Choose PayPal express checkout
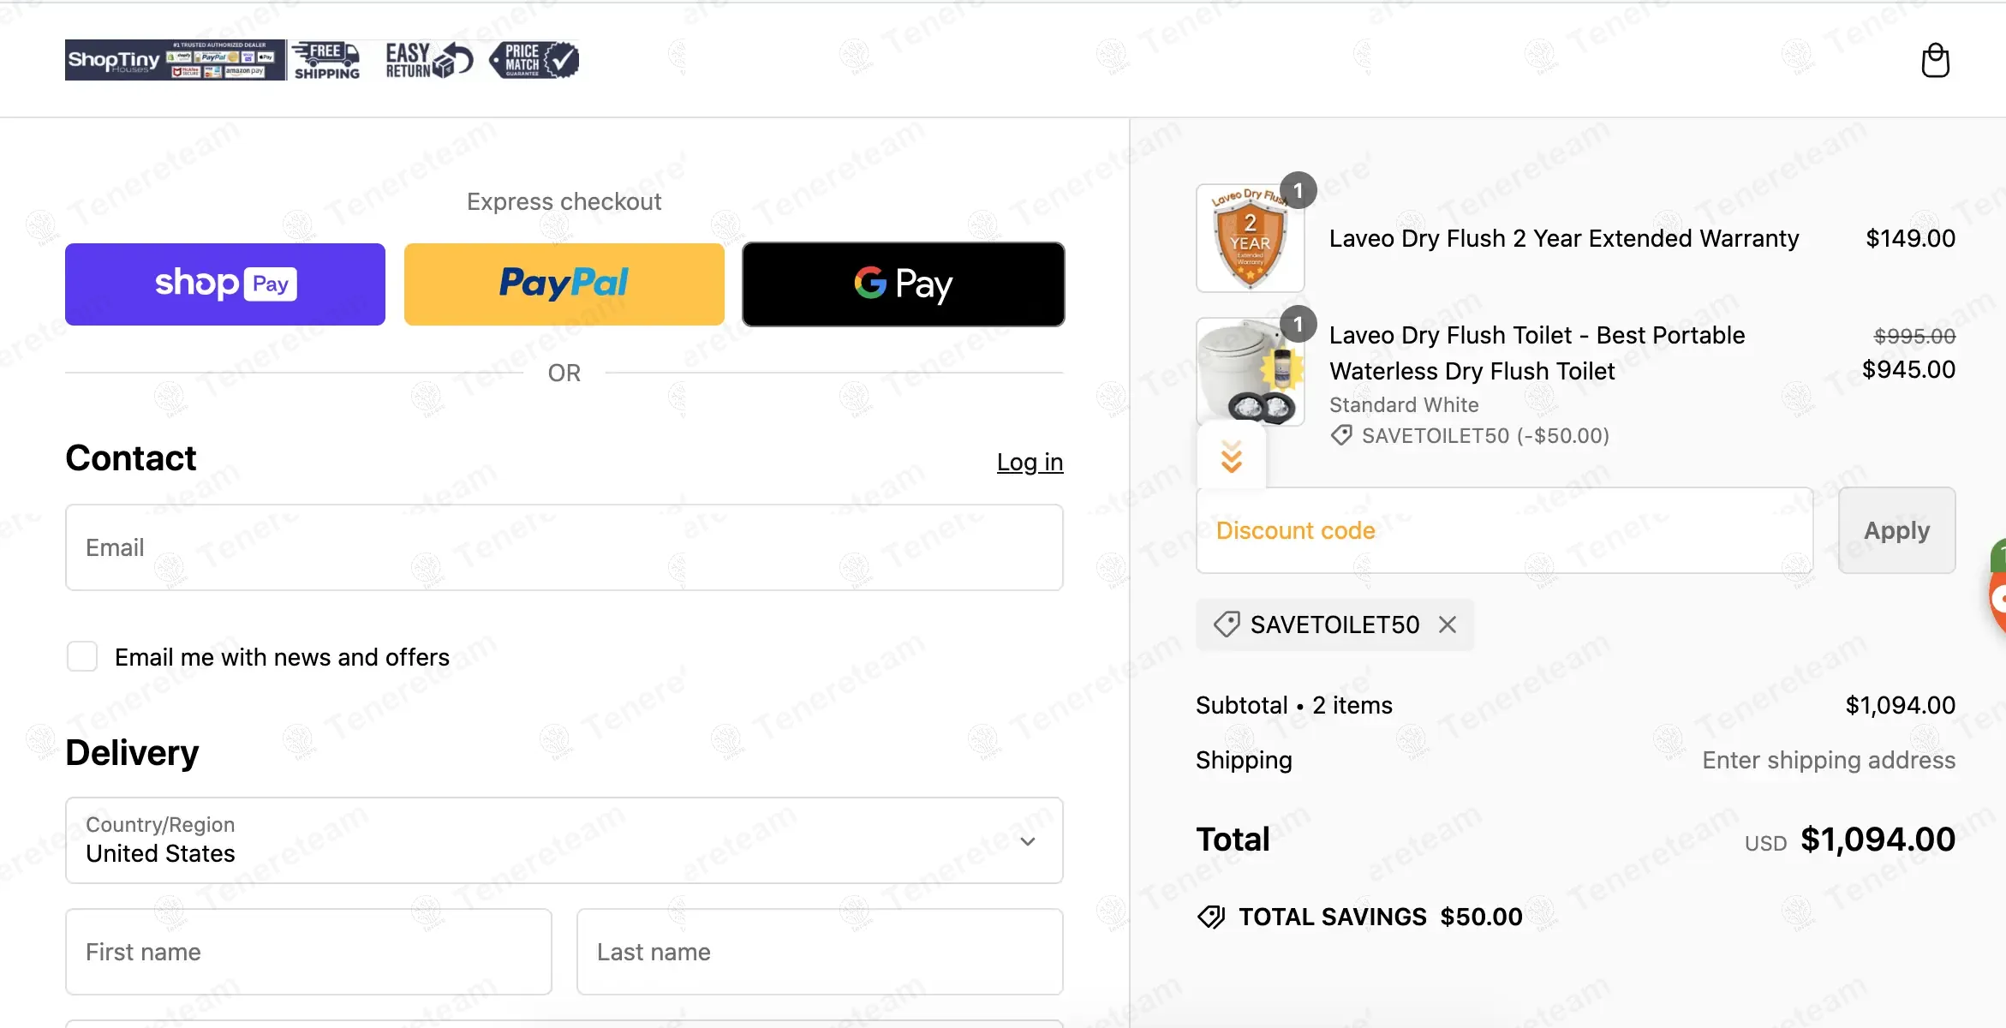This screenshot has width=2006, height=1028. tap(564, 284)
